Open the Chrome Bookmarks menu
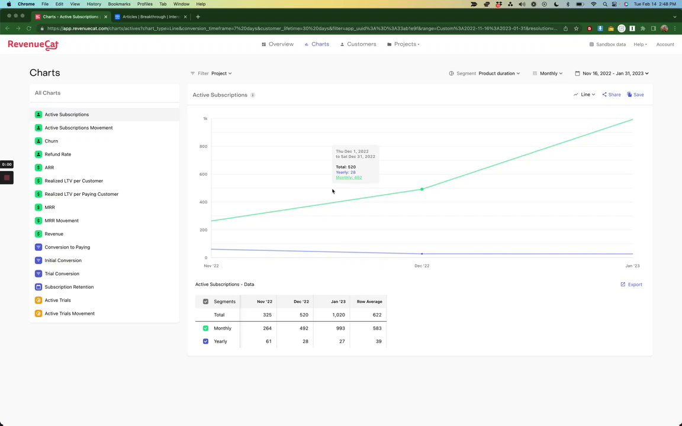This screenshot has height=426, width=682. [x=119, y=4]
